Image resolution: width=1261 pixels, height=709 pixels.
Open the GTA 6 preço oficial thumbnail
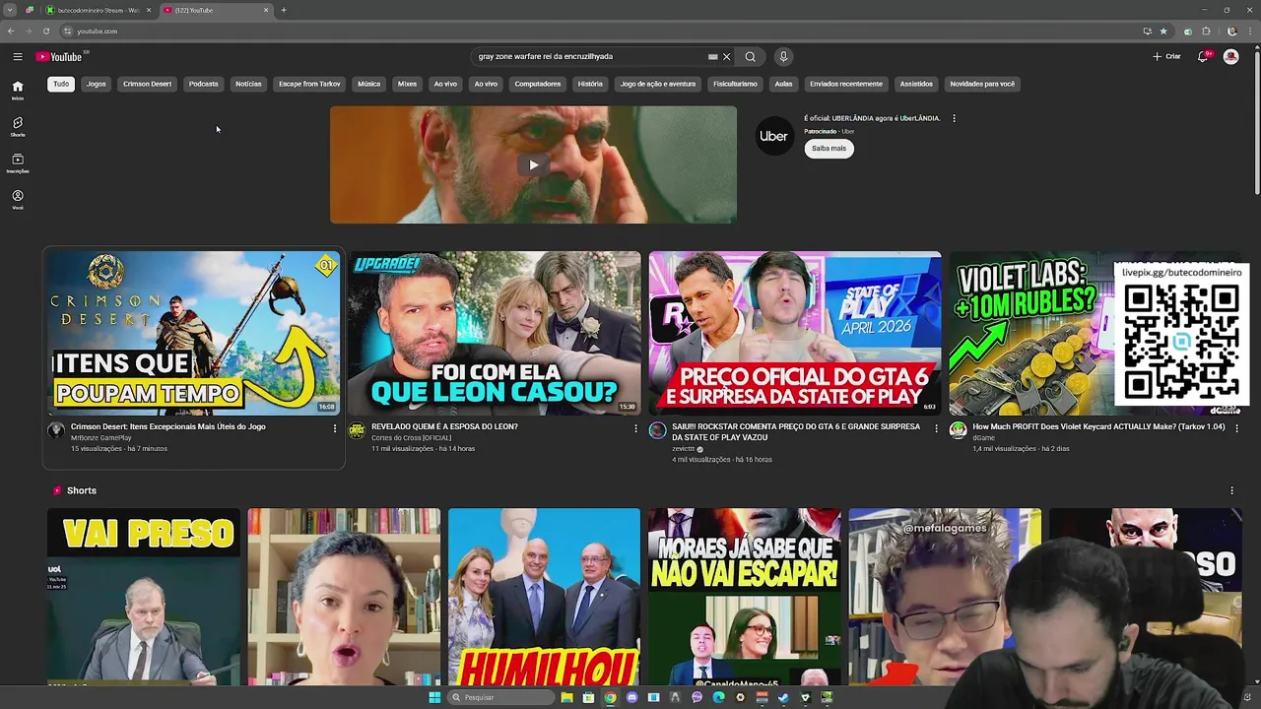pos(795,333)
